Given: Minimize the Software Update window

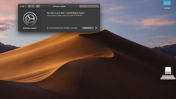Looking at the screenshot, I should point(23,6).
